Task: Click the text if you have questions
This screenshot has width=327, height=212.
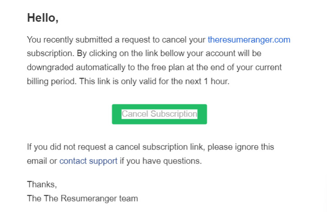Action: click(161, 161)
